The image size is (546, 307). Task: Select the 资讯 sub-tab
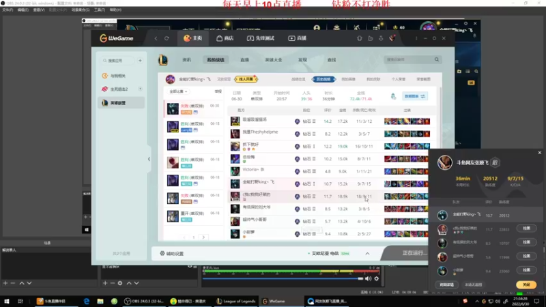click(x=186, y=60)
